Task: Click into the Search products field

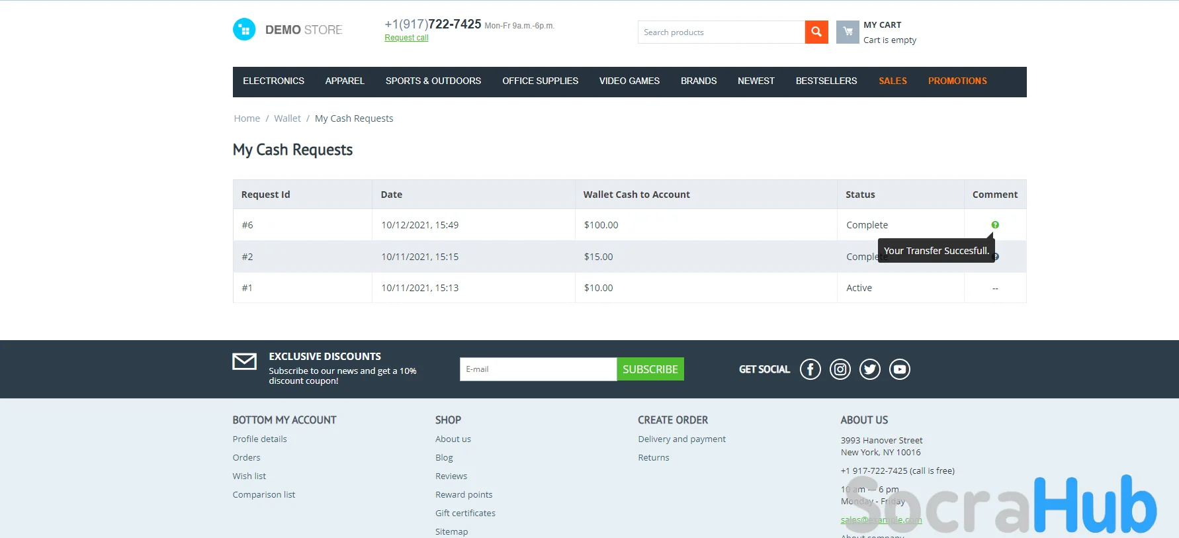Action: [720, 32]
